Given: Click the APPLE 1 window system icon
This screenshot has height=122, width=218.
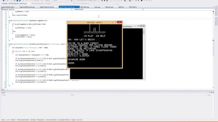Looking at the screenshot, I should (x=68, y=22).
